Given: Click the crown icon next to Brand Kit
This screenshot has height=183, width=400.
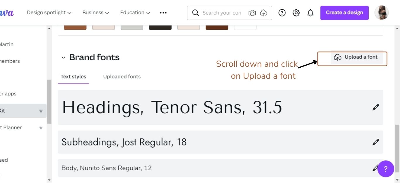Looking at the screenshot, I should tap(41, 111).
